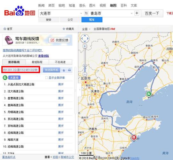The image size is (173, 160).
Task: Expand step 1 从起点到沈大高速公路
Action: coord(61,84)
